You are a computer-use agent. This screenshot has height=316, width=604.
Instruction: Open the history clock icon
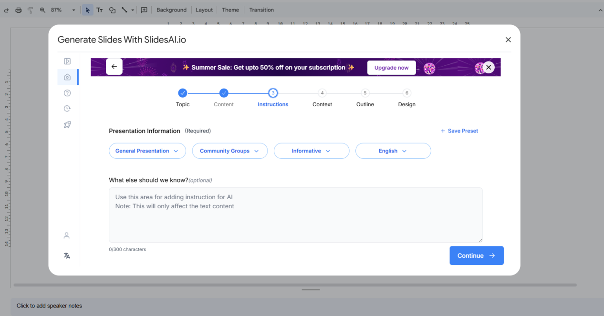click(x=67, y=109)
